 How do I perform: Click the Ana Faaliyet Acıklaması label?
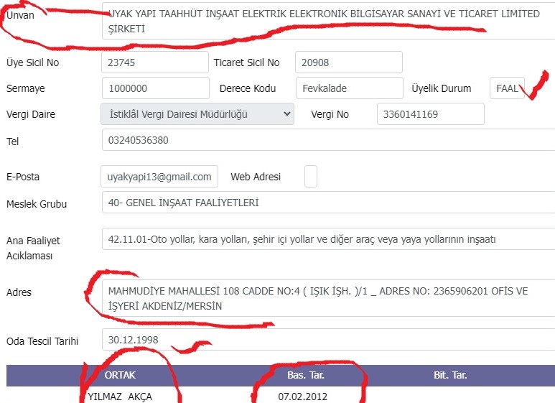click(x=33, y=248)
